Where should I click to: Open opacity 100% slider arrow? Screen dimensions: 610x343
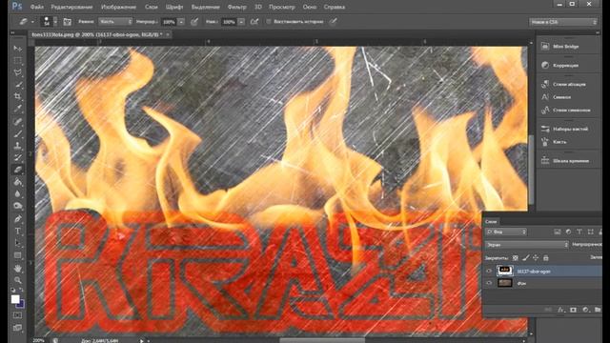(181, 22)
